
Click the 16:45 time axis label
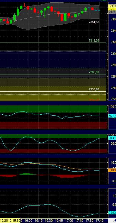(x=59, y=220)
